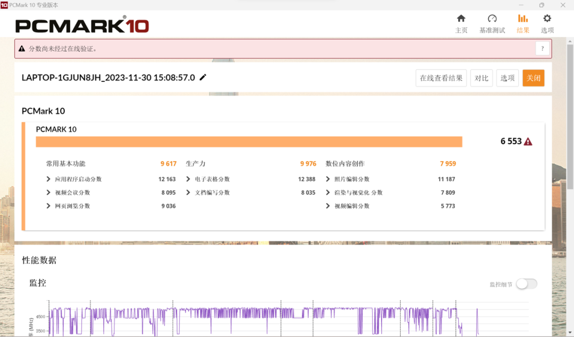Click the 生产力 heading
The image size is (574, 337).
point(196,164)
